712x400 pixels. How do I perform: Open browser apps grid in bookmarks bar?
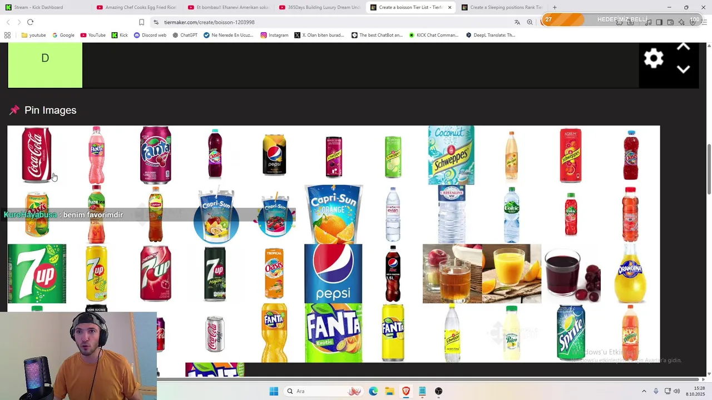[7, 35]
